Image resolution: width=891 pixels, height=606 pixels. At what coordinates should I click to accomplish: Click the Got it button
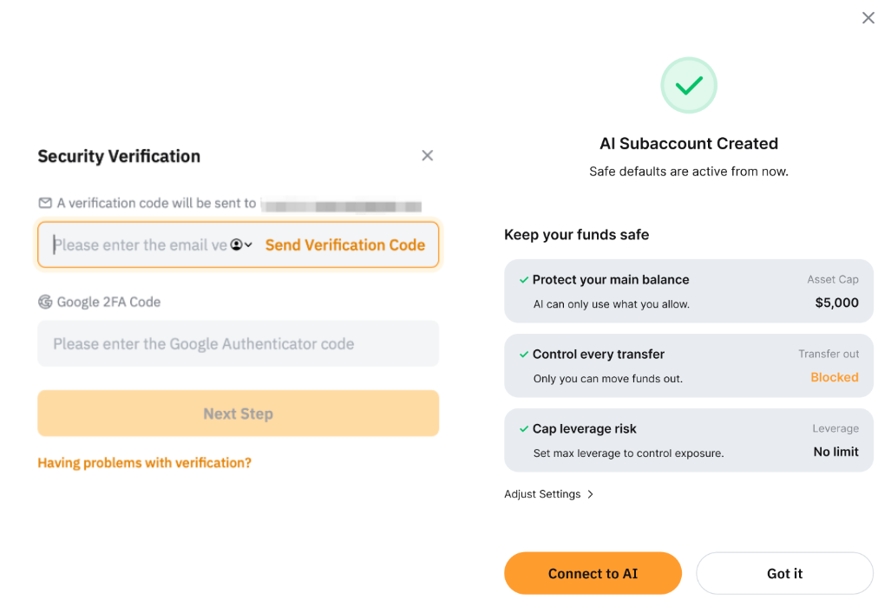point(784,574)
